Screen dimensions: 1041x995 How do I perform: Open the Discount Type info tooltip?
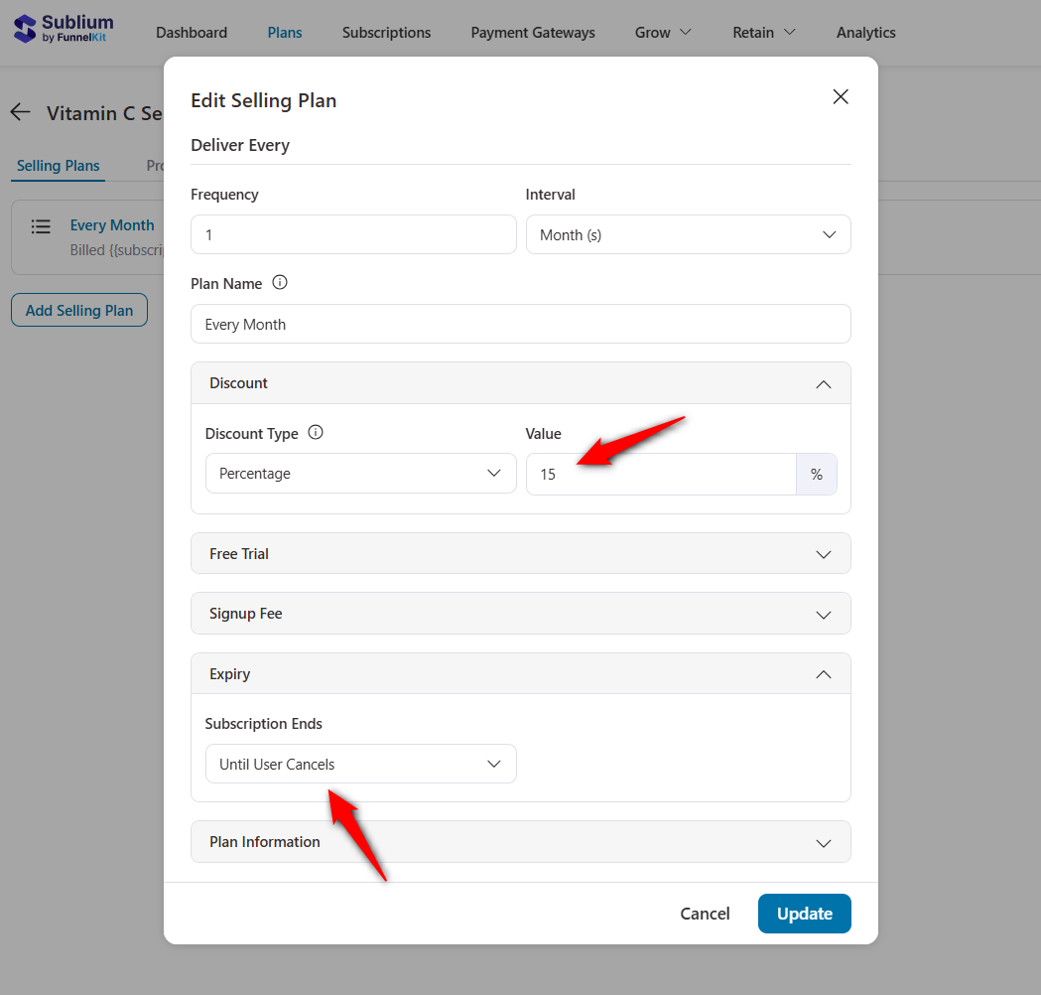coord(315,432)
